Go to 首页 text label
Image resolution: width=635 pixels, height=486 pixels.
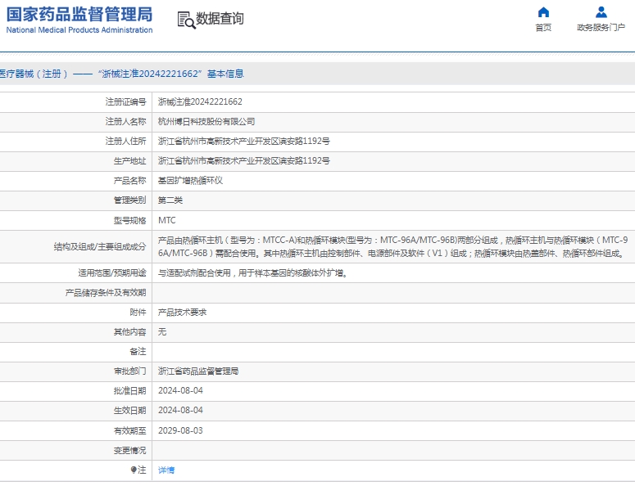[x=543, y=28]
